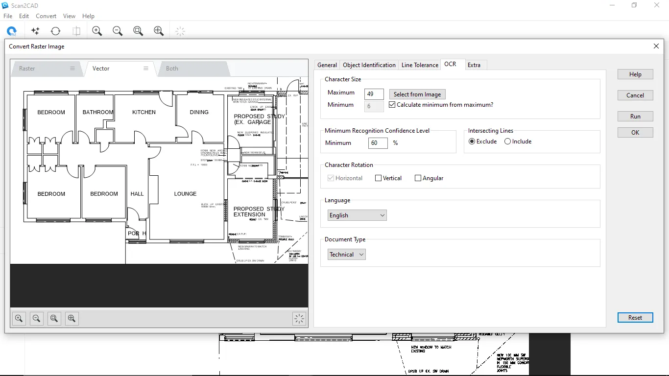Open the Line Tolerance tab
Image resolution: width=669 pixels, height=376 pixels.
click(420, 65)
